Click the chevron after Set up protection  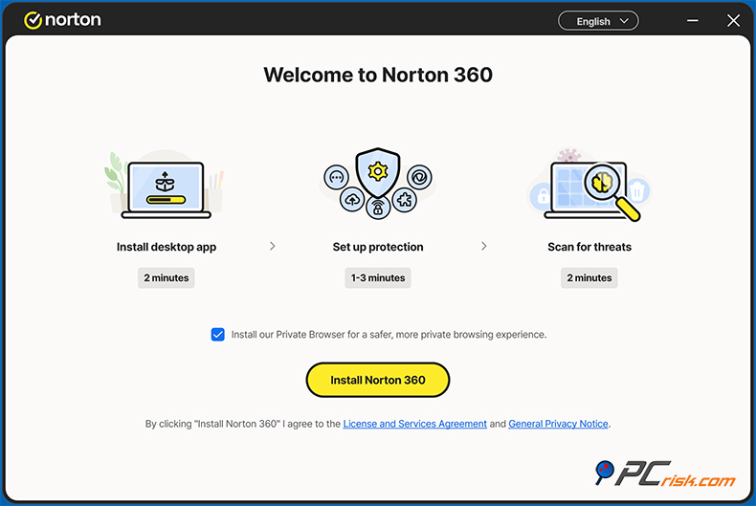click(483, 246)
